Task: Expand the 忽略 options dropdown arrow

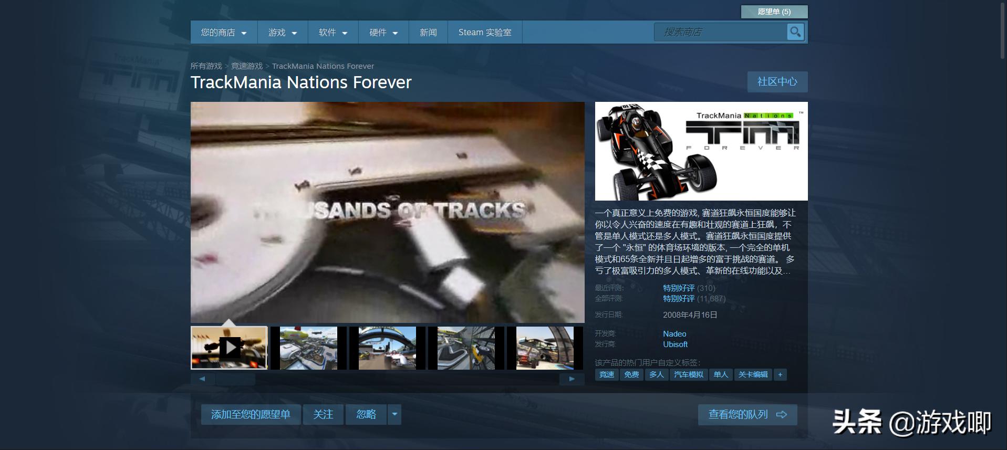Action: (x=395, y=414)
